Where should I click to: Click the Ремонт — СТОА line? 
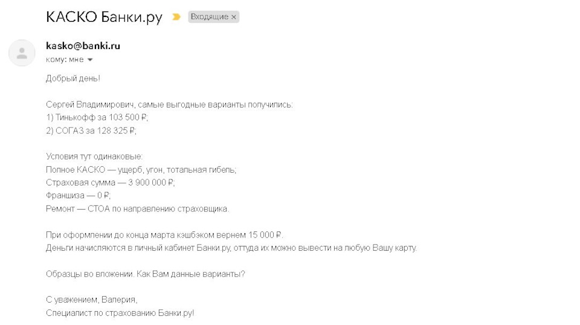[137, 208]
